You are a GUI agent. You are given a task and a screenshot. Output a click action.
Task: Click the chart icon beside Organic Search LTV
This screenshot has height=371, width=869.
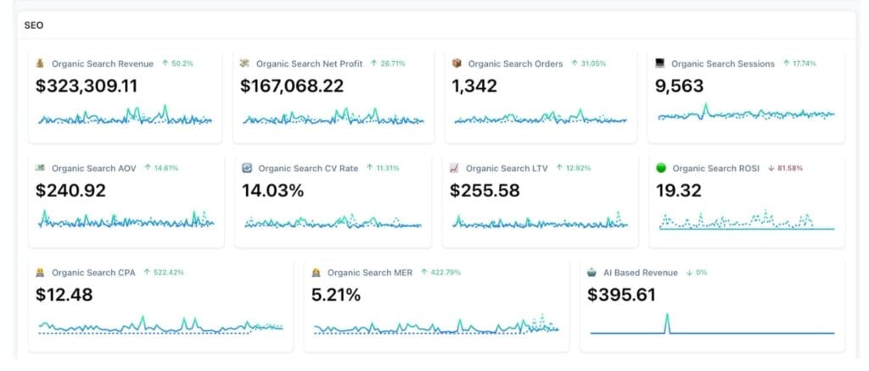coord(454,169)
